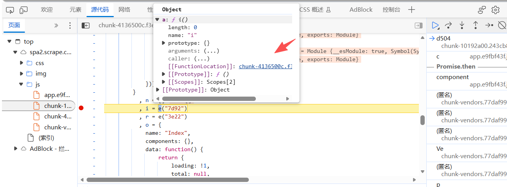Collapse the spa2.scrape.c... domain node
Screen dimensions: 507x187
[x=15, y=52]
